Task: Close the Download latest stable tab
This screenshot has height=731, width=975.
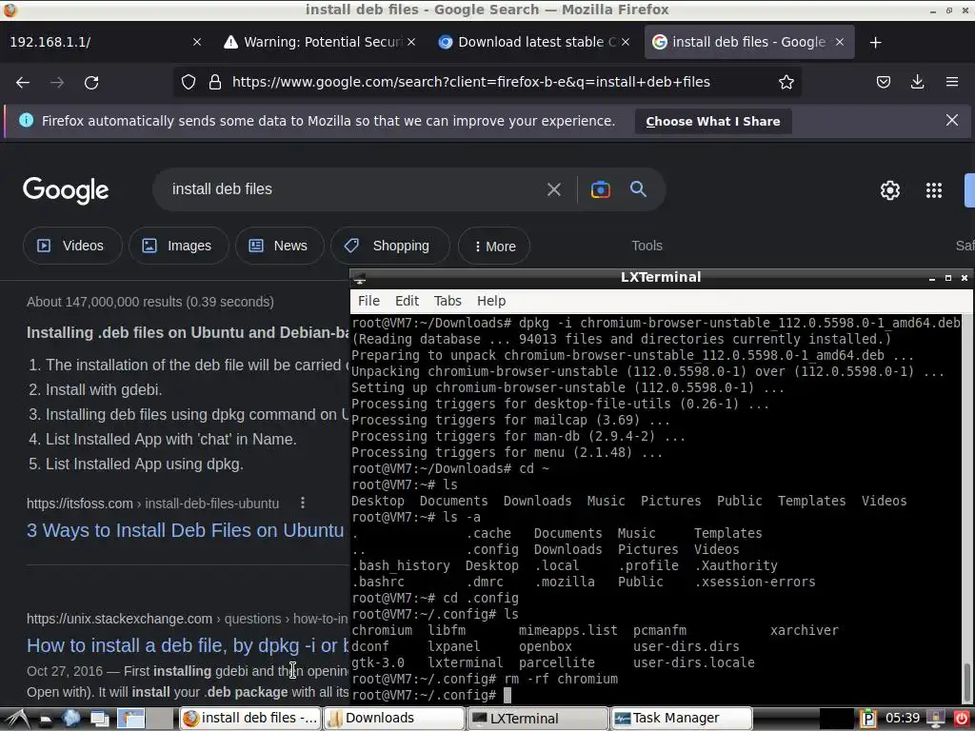Action: click(x=626, y=42)
